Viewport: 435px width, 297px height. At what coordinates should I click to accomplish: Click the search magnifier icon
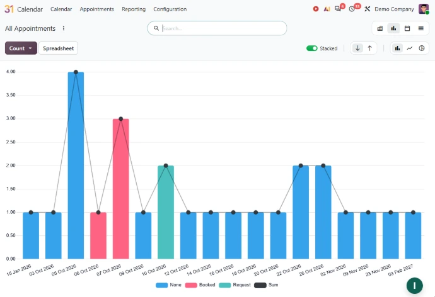(156, 28)
